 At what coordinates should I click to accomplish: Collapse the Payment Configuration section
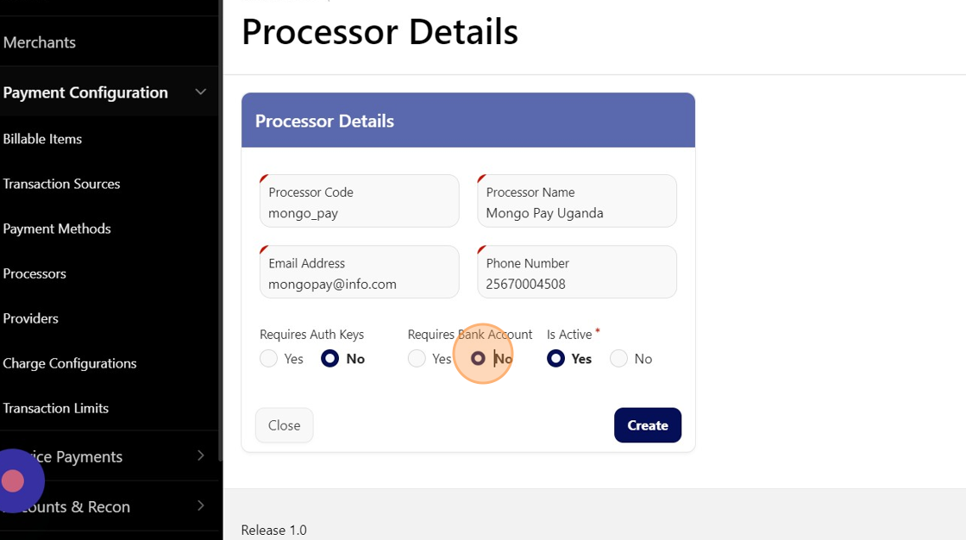(201, 92)
